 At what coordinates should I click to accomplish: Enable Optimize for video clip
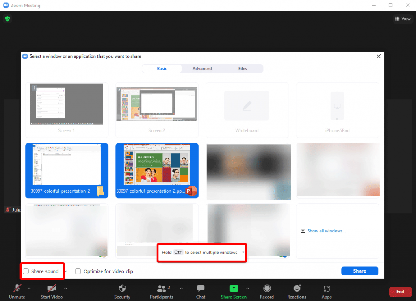[x=78, y=271]
